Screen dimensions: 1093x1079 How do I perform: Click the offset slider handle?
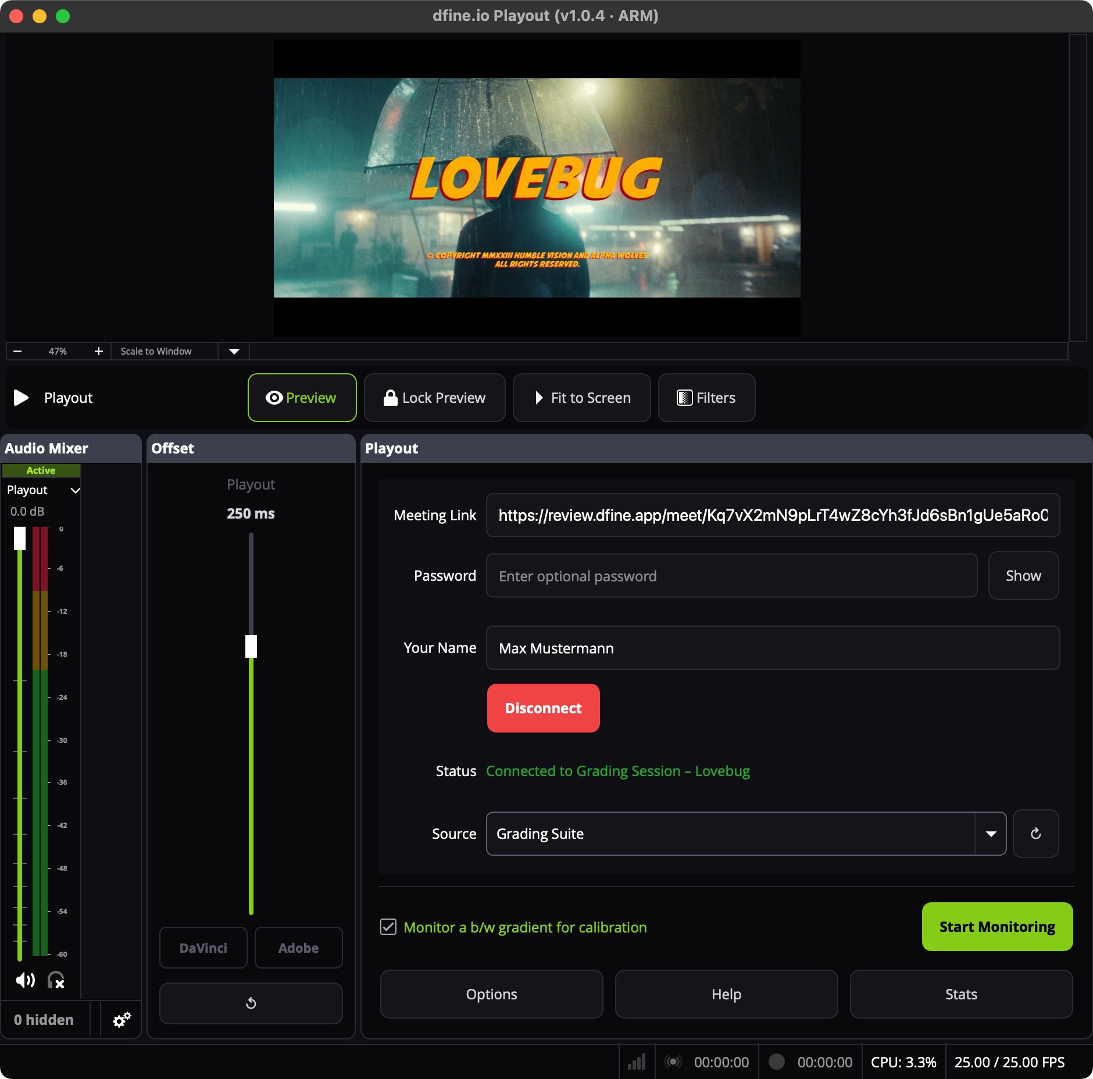[x=251, y=646]
